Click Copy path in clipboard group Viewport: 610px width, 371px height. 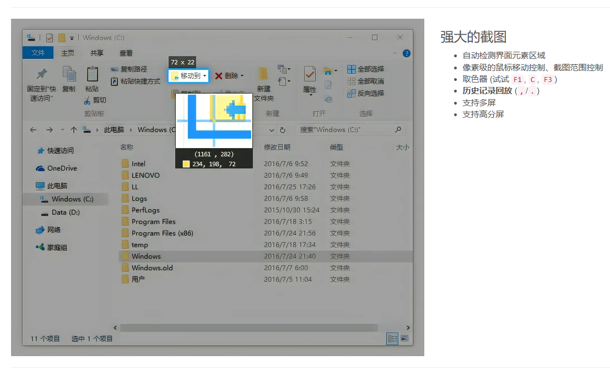[129, 69]
